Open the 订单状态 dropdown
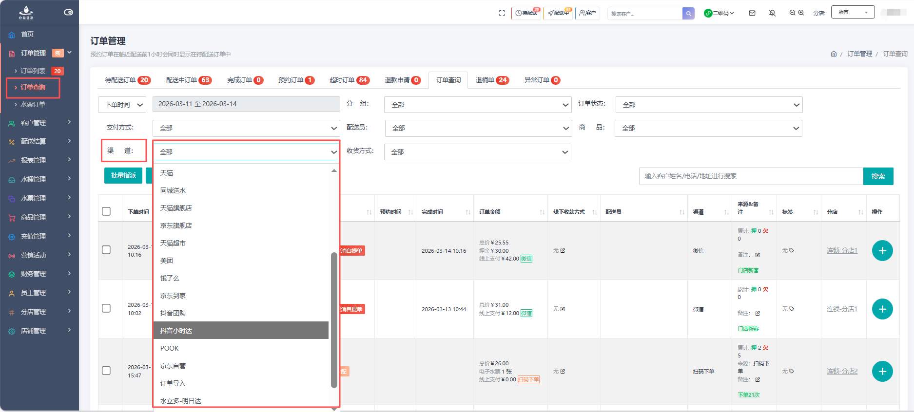914x412 pixels. pos(709,105)
